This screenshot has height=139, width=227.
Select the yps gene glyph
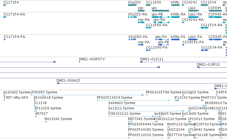[160, 11]
